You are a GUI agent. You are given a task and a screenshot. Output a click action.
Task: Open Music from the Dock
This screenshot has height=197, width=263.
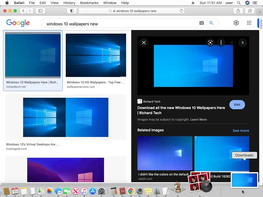pyautogui.click(x=84, y=191)
